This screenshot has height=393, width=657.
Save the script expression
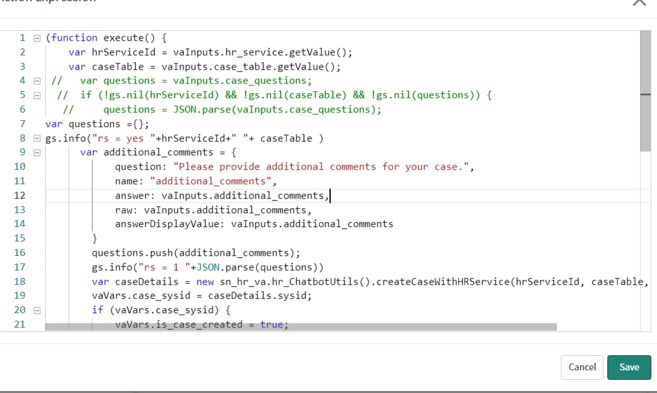pyautogui.click(x=629, y=367)
